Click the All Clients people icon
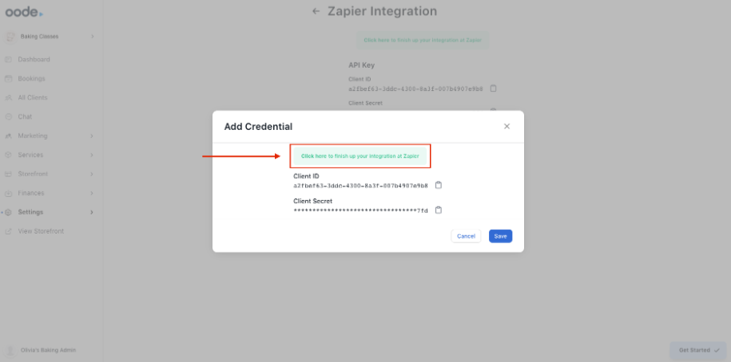 [9, 98]
